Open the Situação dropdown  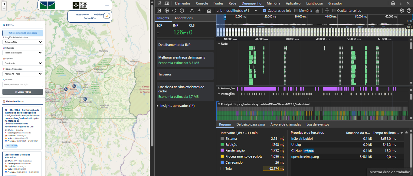(x=23, y=53)
